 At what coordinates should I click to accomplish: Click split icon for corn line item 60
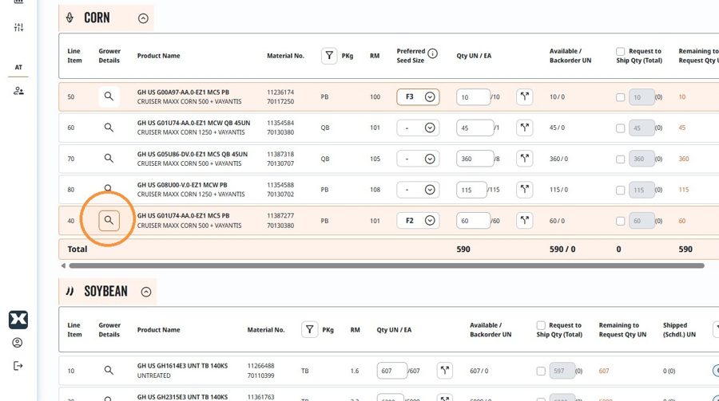coord(525,128)
